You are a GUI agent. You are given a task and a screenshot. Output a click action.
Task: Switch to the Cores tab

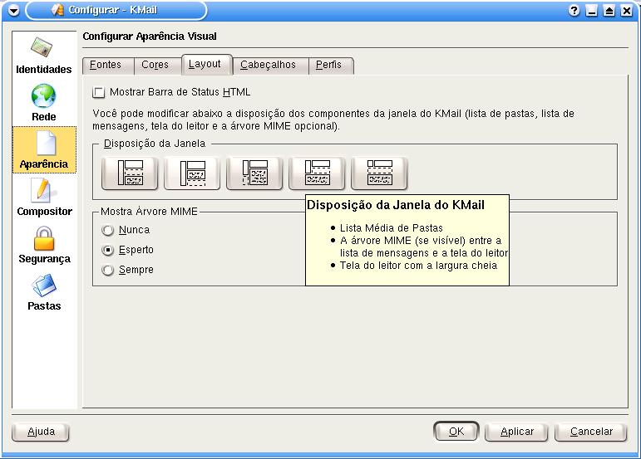point(155,65)
